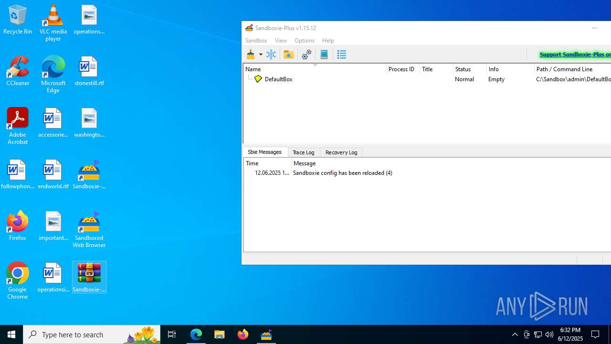Click the volume speaker tray icon

click(x=549, y=334)
